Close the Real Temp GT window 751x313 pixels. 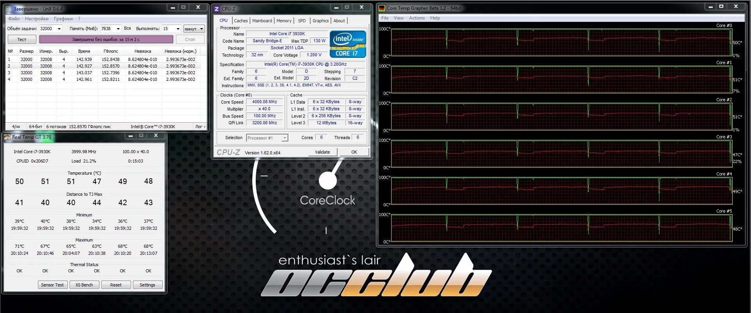point(156,135)
